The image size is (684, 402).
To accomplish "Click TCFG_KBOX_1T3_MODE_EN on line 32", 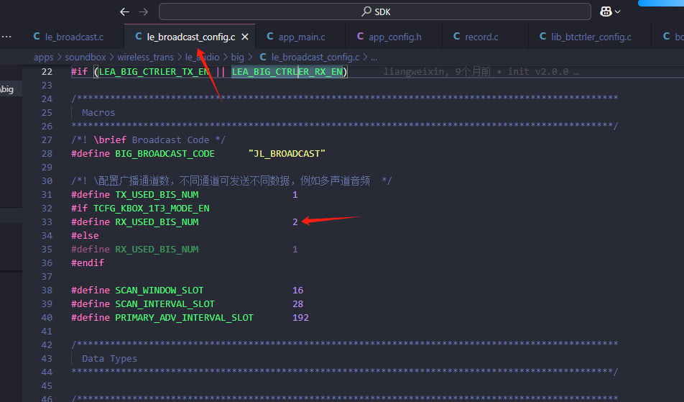I will [151, 209].
